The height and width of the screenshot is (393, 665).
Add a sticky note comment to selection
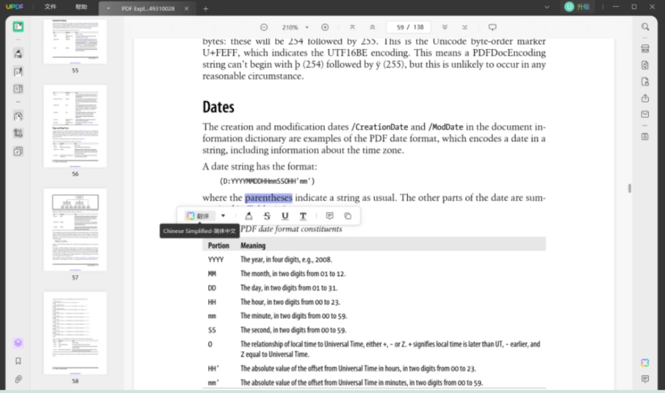(x=329, y=216)
